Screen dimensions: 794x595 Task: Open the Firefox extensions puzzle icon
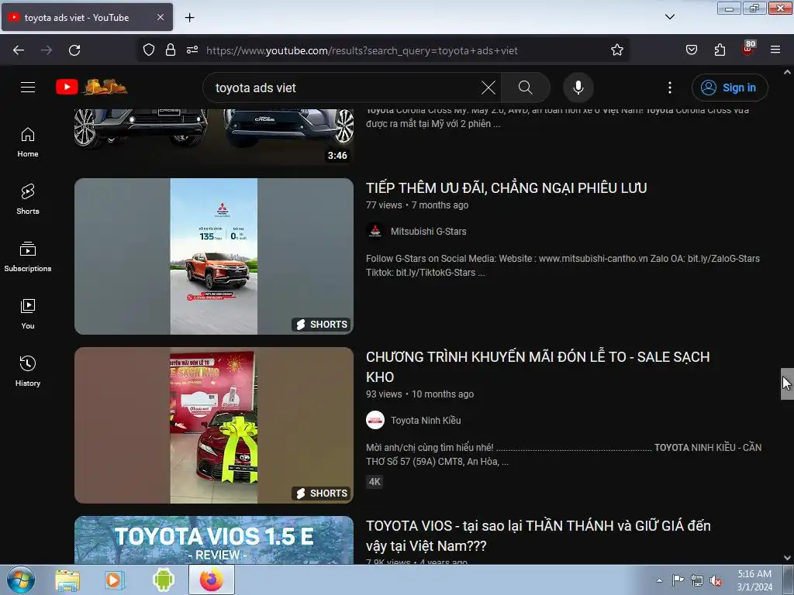click(720, 50)
